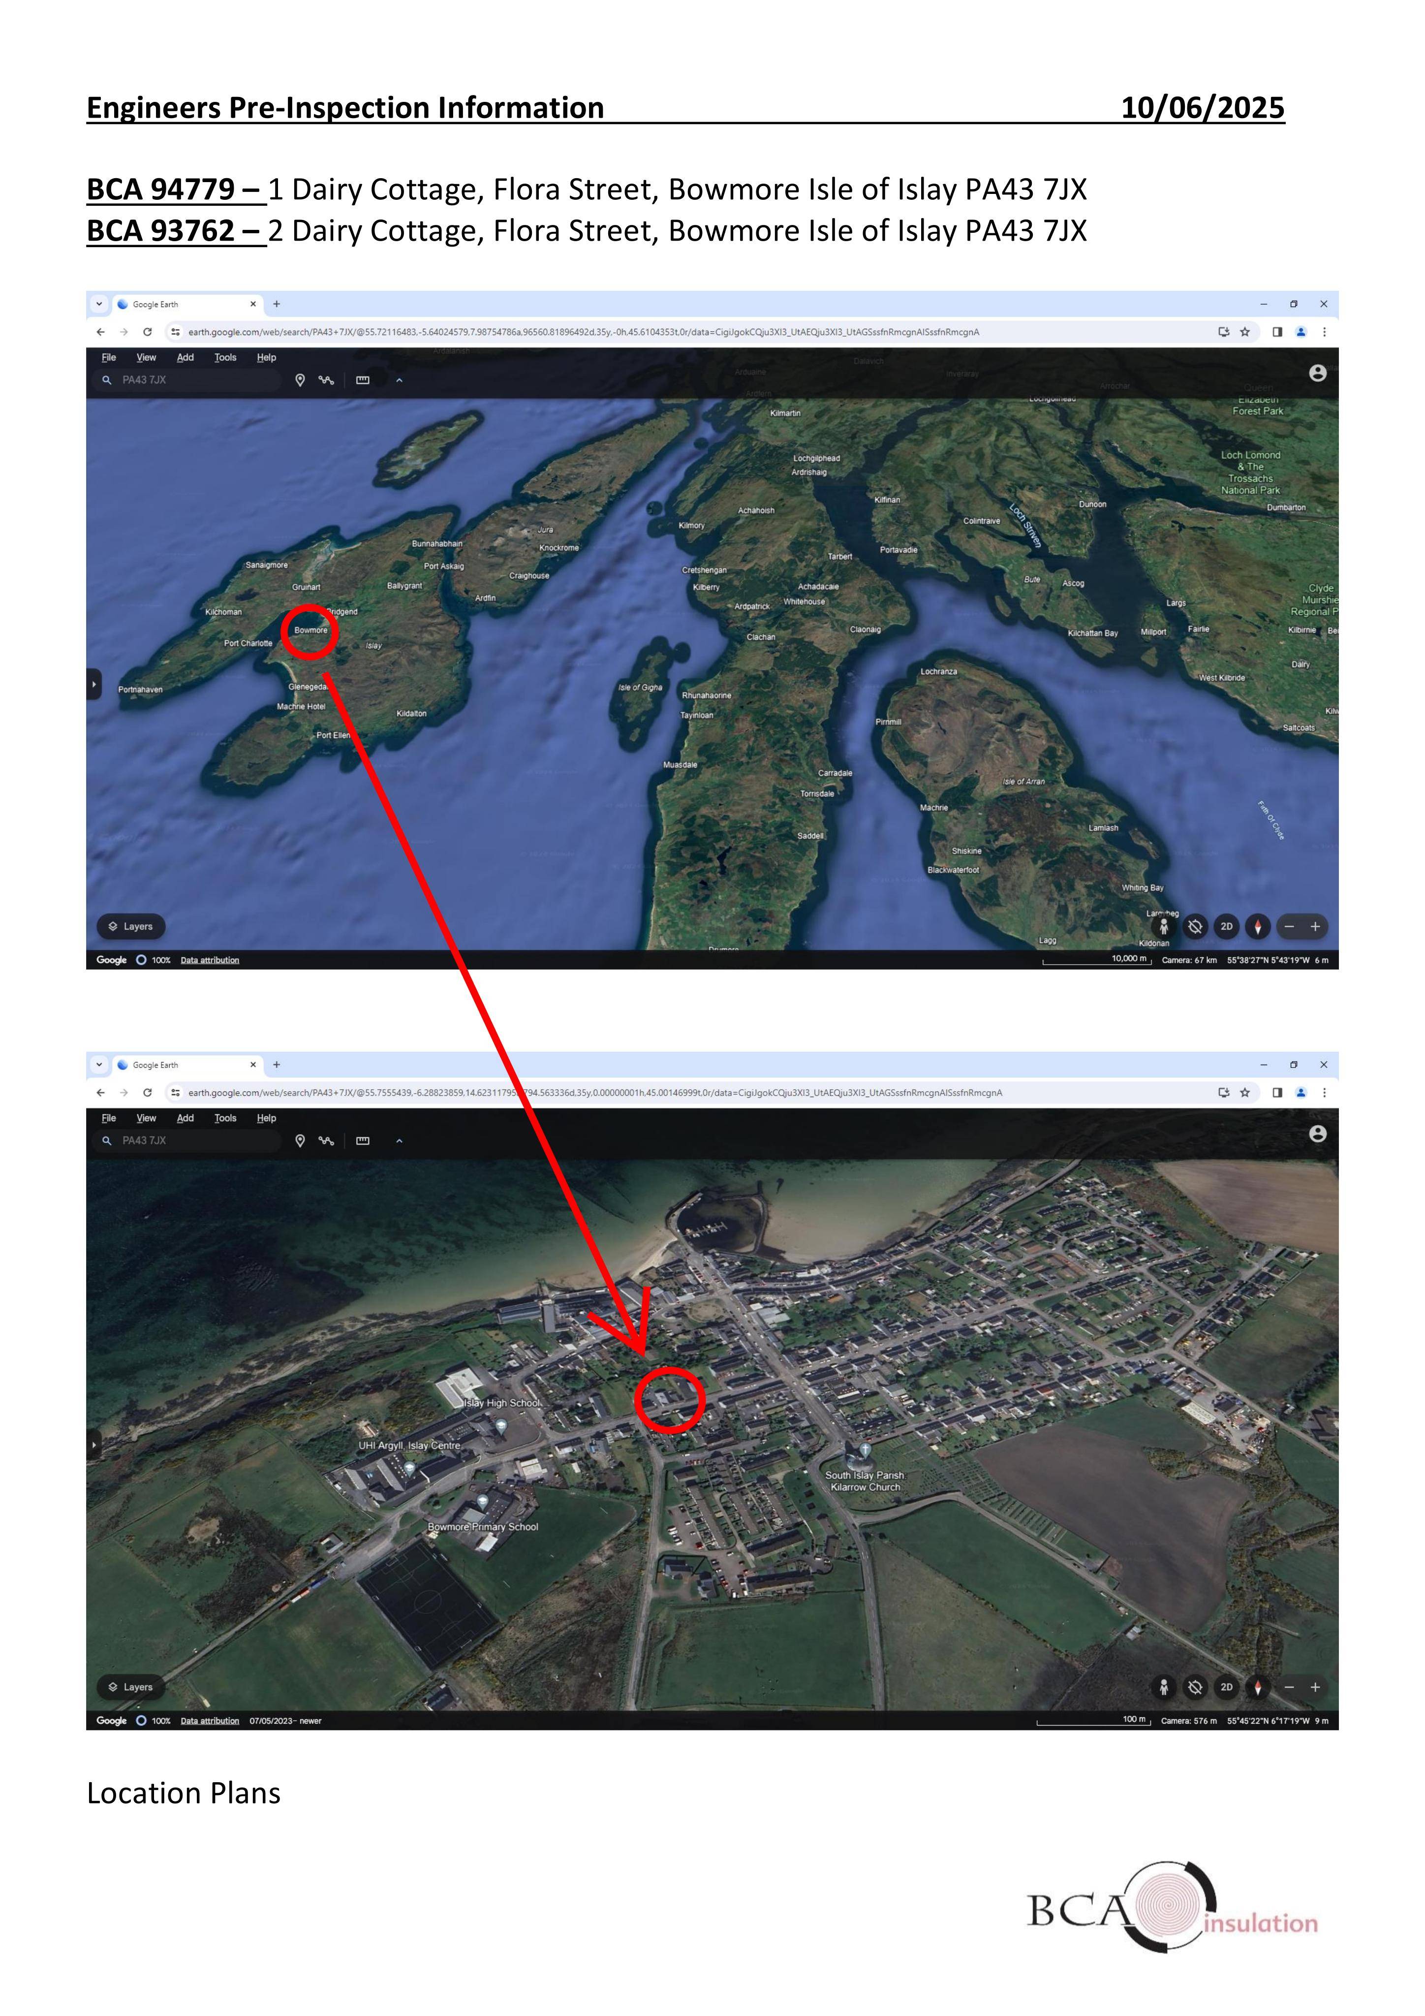Open the tab search dropdown in the top browser window
This screenshot has width=1425, height=2016.
pyautogui.click(x=99, y=304)
